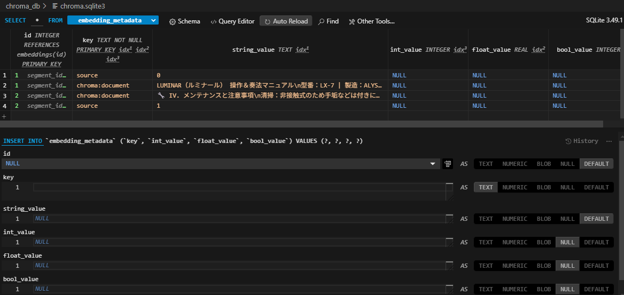The image size is (624, 295).
Task: Click the SELECT column asterisk selector
Action: 37,20
